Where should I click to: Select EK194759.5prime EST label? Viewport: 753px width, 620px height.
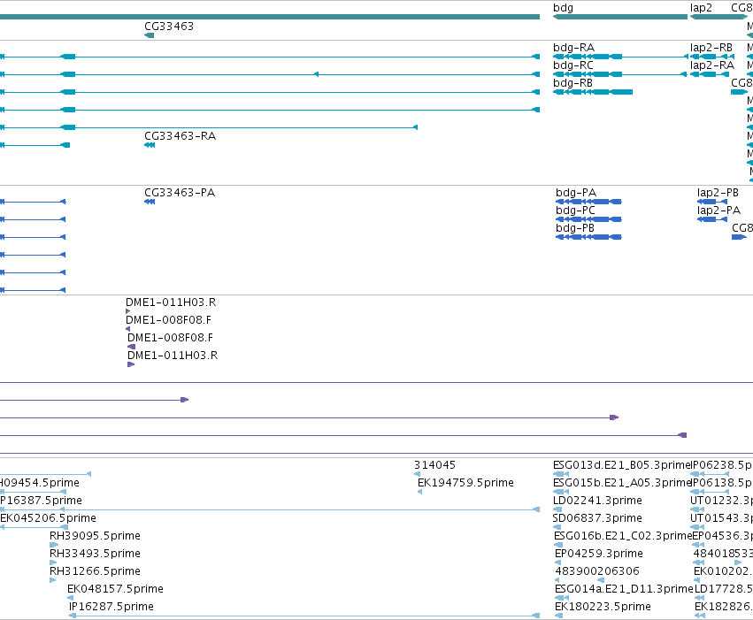coord(465,483)
